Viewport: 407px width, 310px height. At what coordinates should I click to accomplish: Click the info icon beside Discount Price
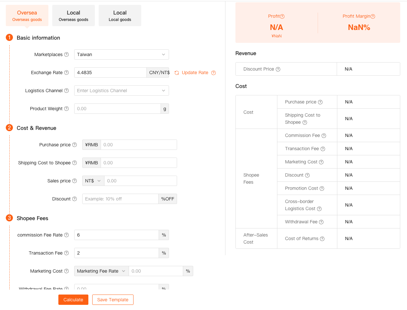(278, 69)
